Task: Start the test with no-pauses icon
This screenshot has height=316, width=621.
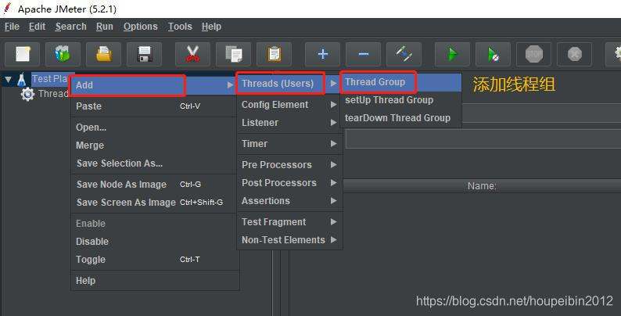Action: pyautogui.click(x=493, y=54)
